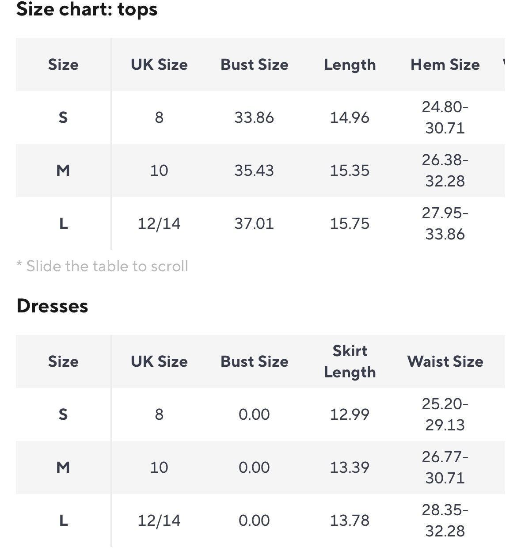Click skirt length value 13.78
Image resolution: width=521 pixels, height=555 pixels.
350,521
